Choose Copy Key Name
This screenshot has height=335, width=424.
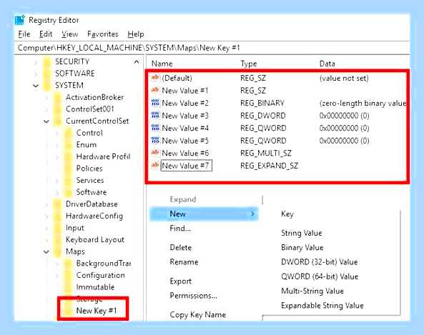coord(198,315)
